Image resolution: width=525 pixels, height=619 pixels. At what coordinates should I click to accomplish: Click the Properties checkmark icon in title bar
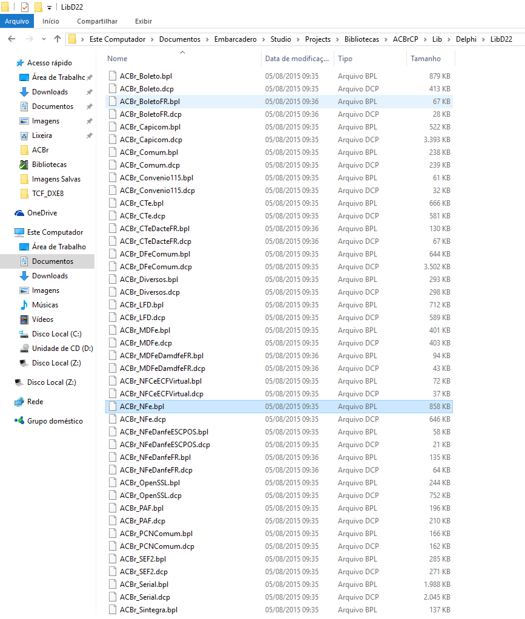[25, 7]
